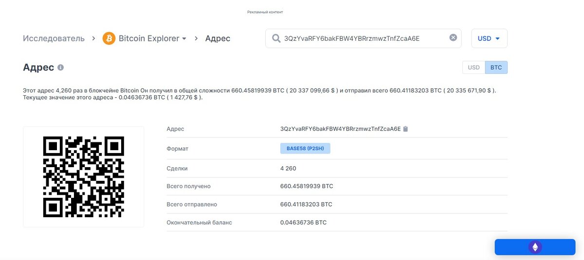Image resolution: width=584 pixels, height=260 pixels.
Task: Click the final balance 0.04636736 BTC
Action: (x=303, y=222)
